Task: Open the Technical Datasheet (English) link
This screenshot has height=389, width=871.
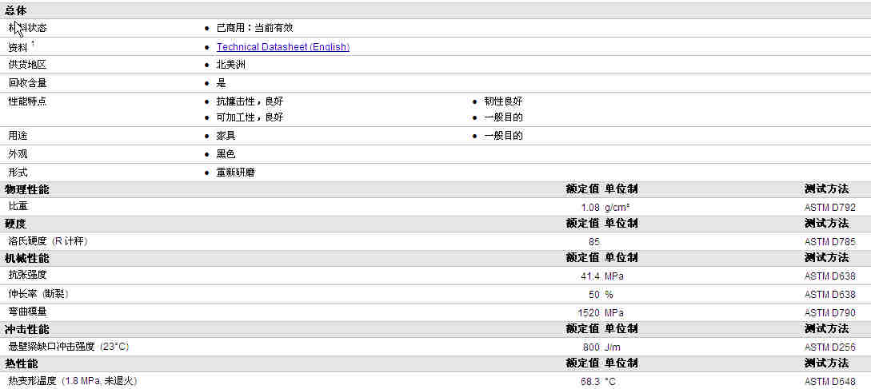Action: 283,47
